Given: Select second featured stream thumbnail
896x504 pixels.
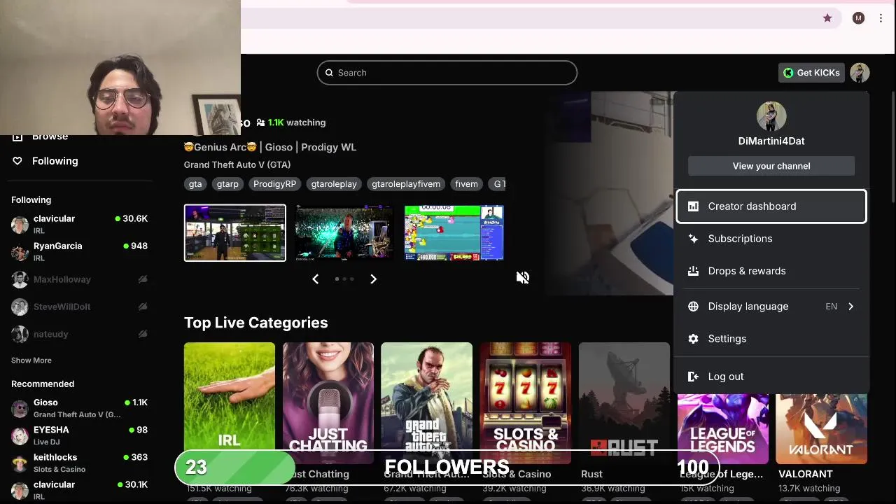Looking at the screenshot, I should click(x=344, y=233).
